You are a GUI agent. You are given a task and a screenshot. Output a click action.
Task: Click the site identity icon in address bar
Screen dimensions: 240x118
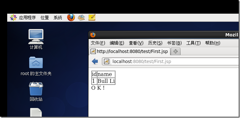(107, 61)
